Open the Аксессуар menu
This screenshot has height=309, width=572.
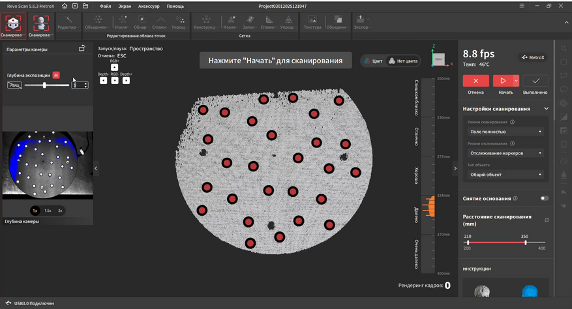coord(148,6)
